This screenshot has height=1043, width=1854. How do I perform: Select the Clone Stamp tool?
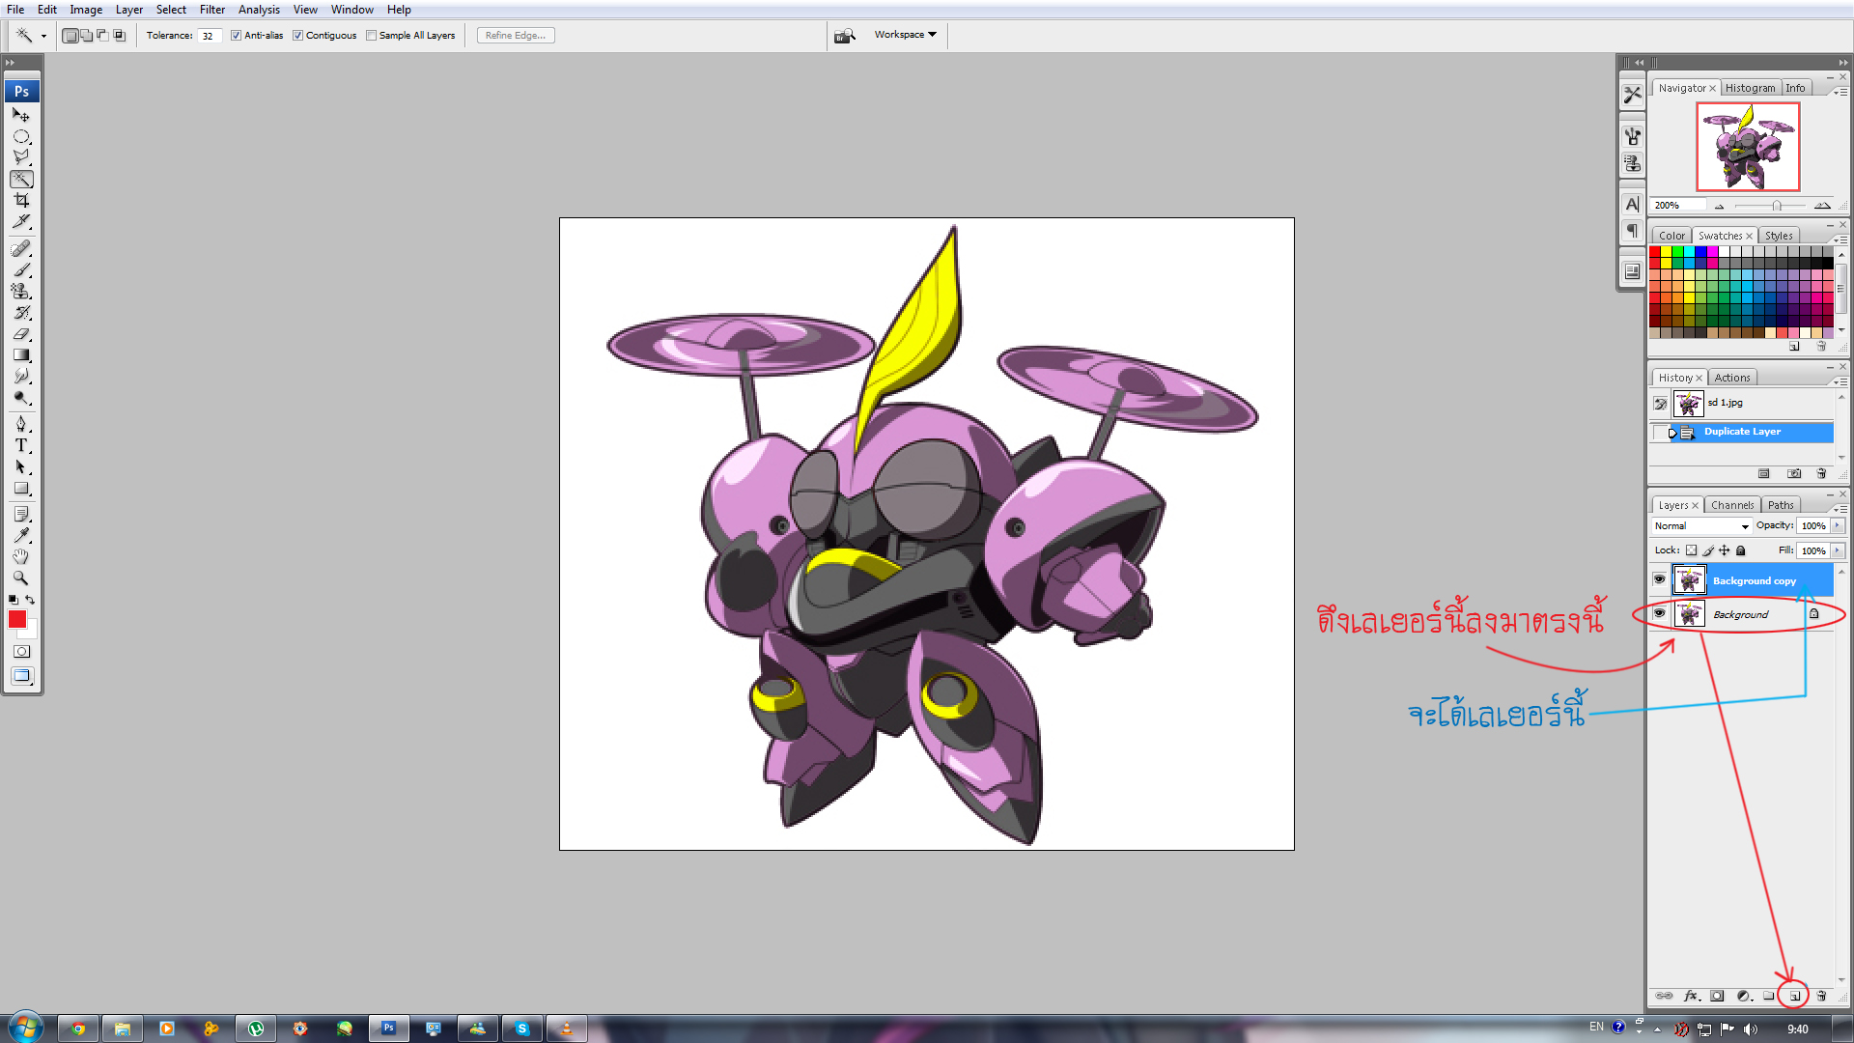pyautogui.click(x=21, y=291)
